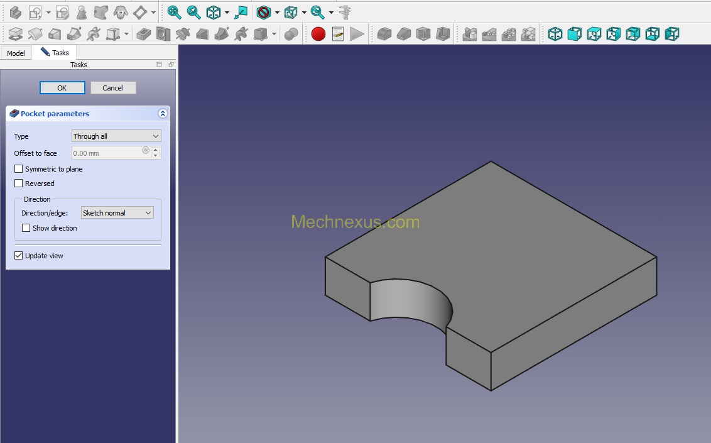
Task: Click the red macro record button
Action: (x=318, y=34)
